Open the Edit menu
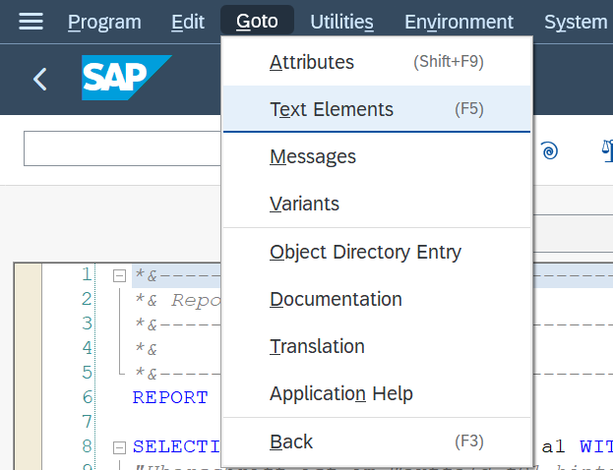Viewport: 613px width, 470px height. coord(188,22)
